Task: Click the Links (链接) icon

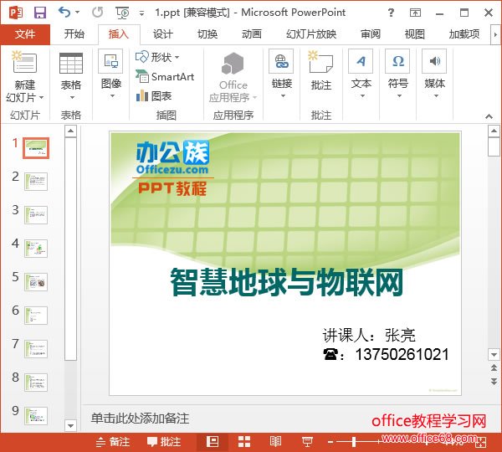Action: (281, 61)
